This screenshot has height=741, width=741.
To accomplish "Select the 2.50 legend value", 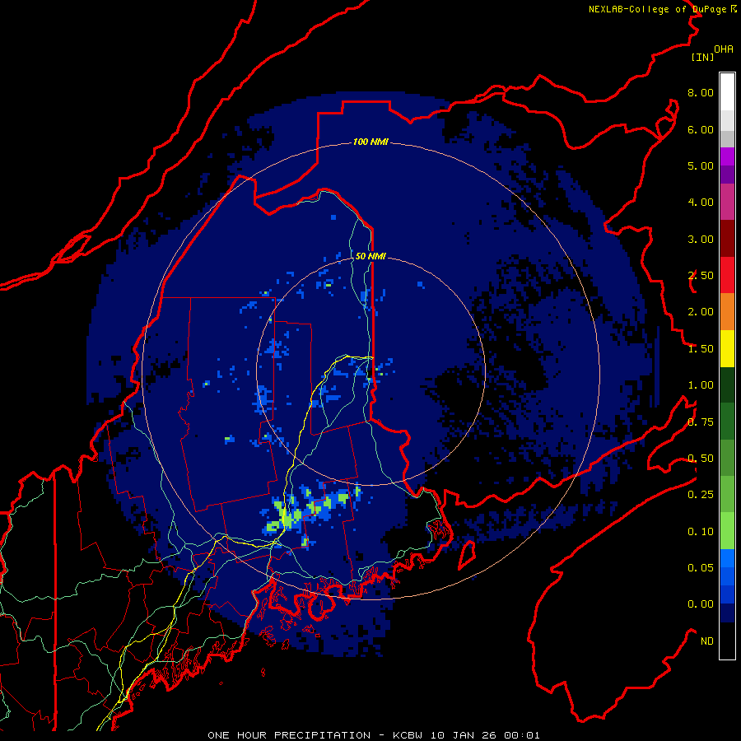I will (701, 276).
